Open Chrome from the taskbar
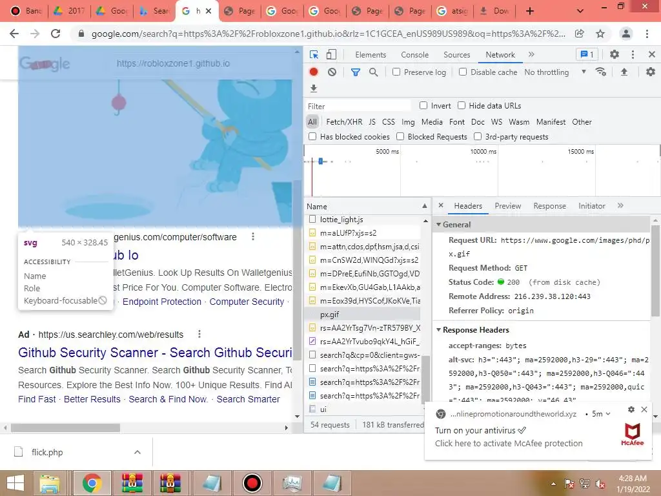Image resolution: width=661 pixels, height=496 pixels. click(92, 483)
